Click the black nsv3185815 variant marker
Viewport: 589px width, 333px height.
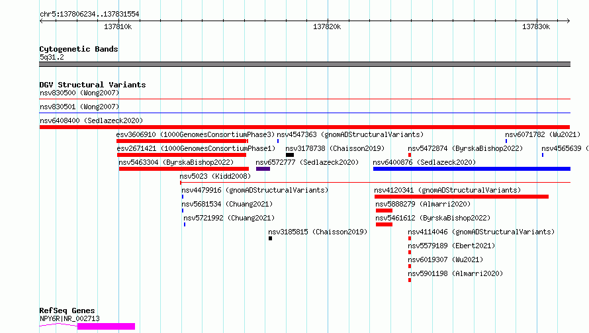[x=271, y=238]
